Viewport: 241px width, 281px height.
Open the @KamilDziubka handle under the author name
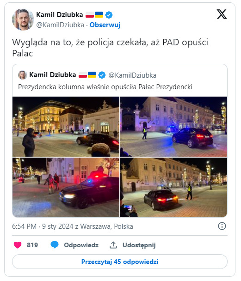pyautogui.click(x=60, y=25)
